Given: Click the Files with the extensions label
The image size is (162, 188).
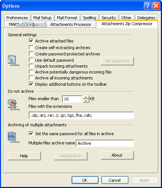Looking at the screenshot, I should (x=50, y=106).
